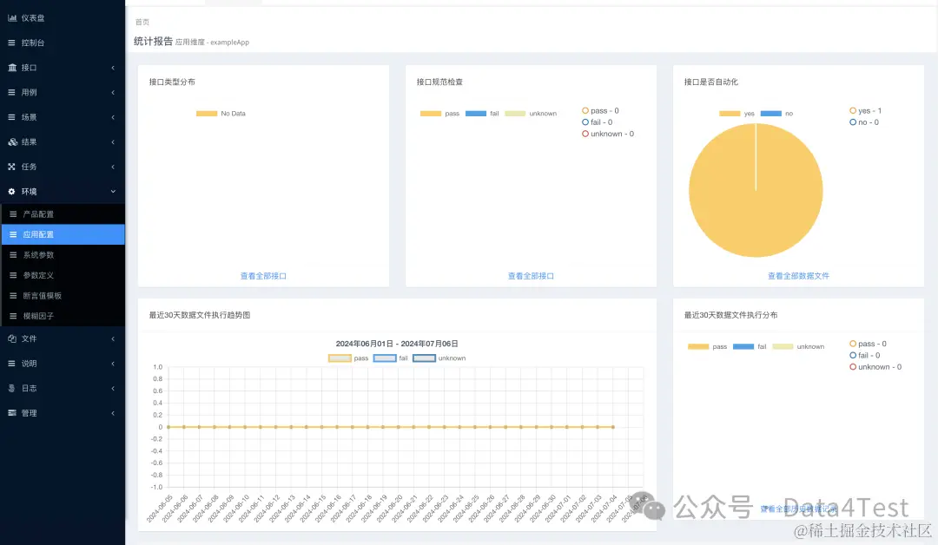Viewport: 938px width, 545px height.
Task: Click the 控制台 list icon in sidebar
Action: click(11, 43)
